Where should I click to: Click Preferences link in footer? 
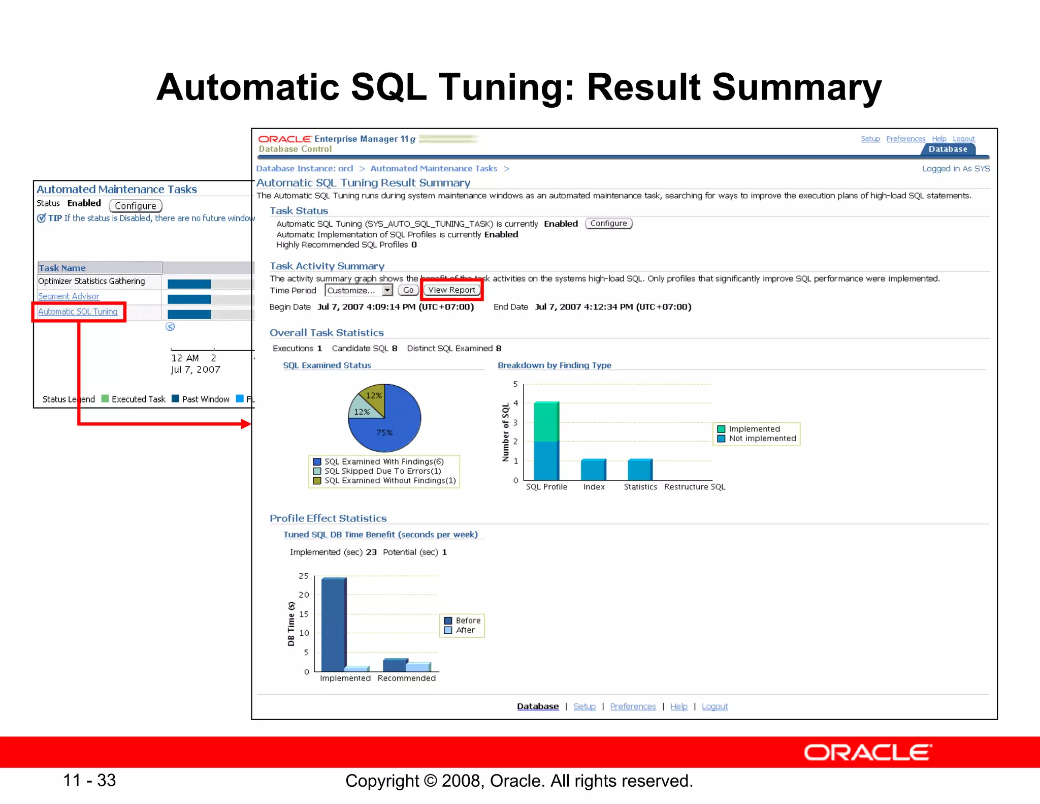coord(633,706)
